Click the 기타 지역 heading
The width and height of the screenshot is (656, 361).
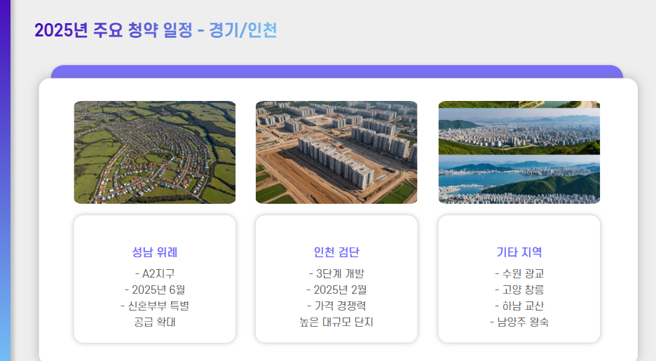tap(519, 252)
